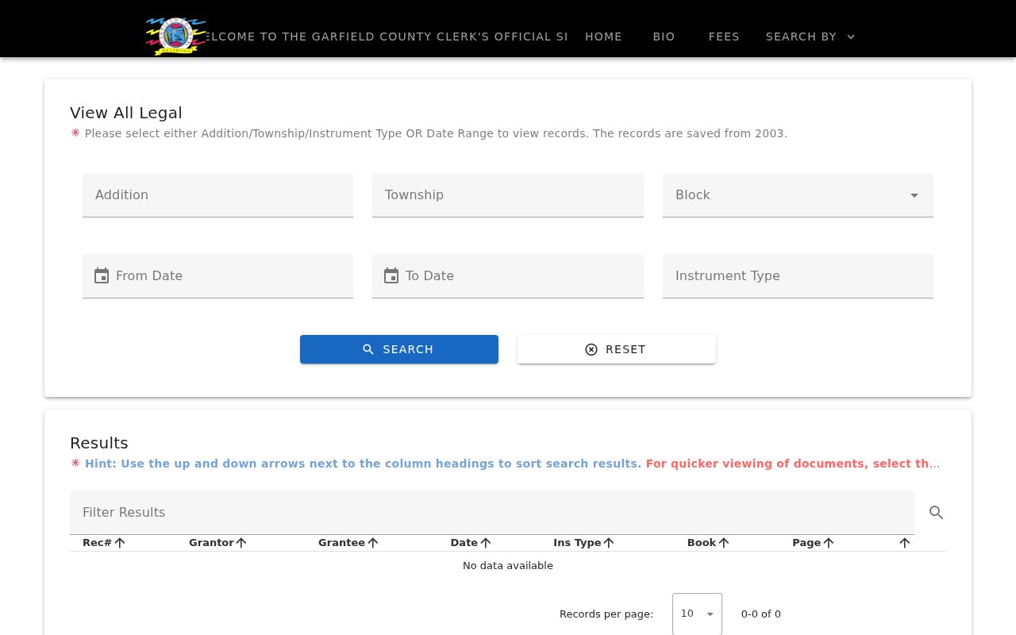Open the Fees page
This screenshot has height=635, width=1016.
[x=724, y=37]
